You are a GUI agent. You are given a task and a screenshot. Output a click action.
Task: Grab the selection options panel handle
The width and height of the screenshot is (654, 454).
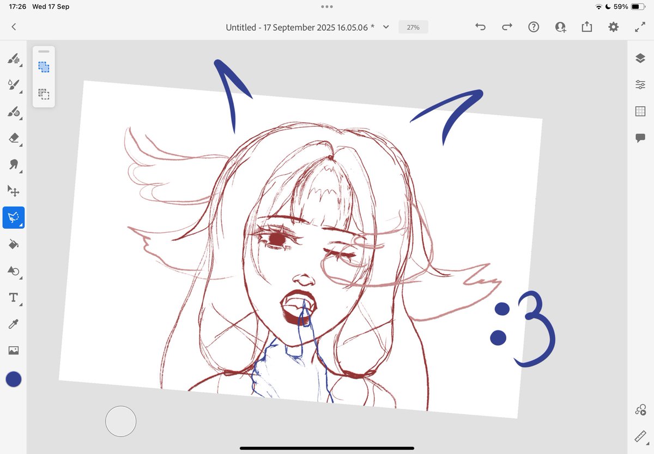[44, 51]
